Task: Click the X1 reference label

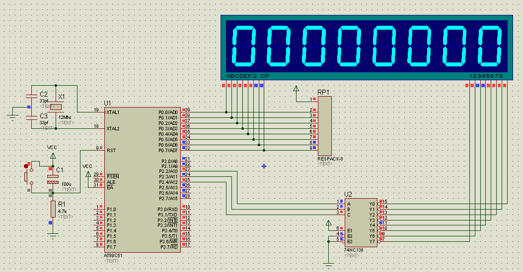Action: pos(62,97)
